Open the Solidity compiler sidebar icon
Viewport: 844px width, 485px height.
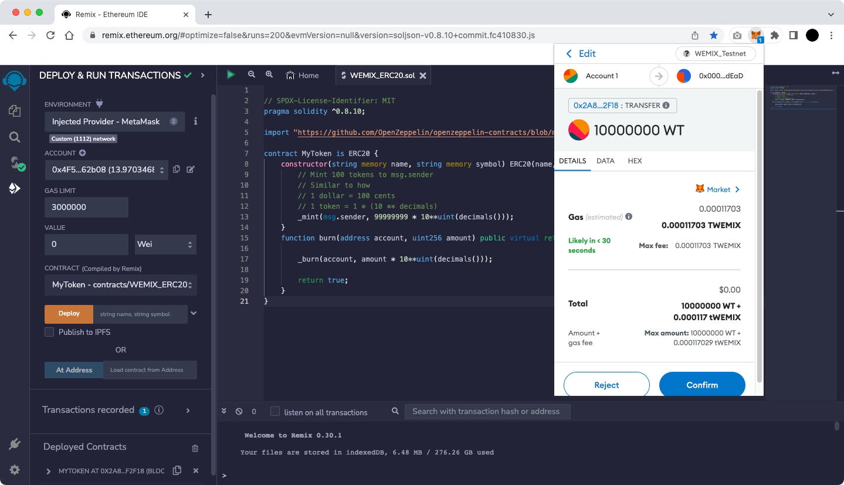[x=16, y=163]
